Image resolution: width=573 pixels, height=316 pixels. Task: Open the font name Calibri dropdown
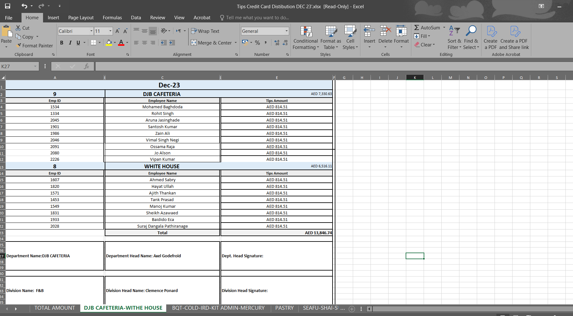[x=91, y=31]
